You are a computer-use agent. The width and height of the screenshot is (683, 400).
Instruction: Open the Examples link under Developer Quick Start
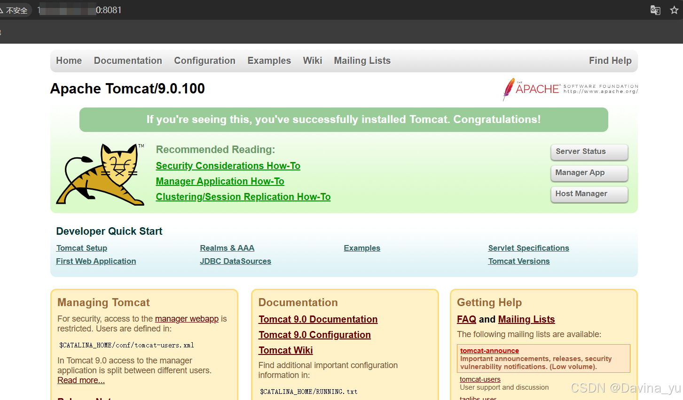(x=362, y=248)
